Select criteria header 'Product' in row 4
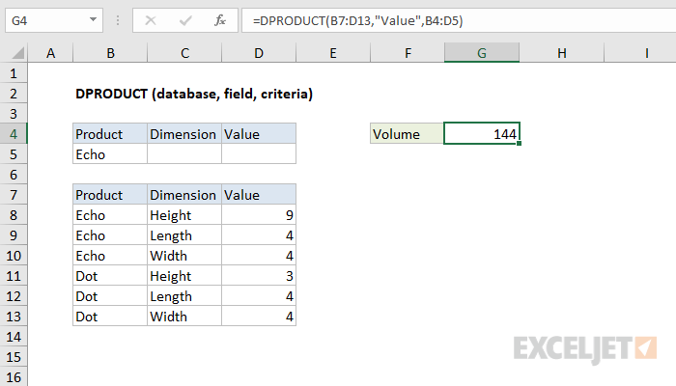Screen dimensions: 676x386 pos(110,134)
